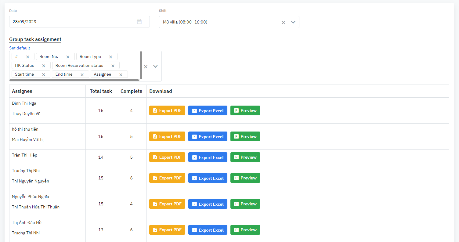
Task: Remove the 'Start time' column tag
Action: [44, 74]
